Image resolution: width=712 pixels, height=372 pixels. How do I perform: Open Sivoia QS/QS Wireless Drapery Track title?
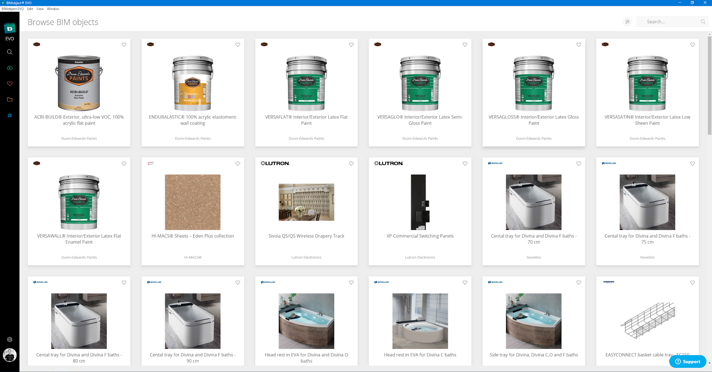coord(306,236)
